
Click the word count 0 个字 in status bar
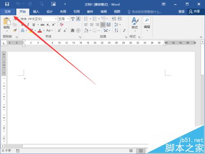pos(6,151)
